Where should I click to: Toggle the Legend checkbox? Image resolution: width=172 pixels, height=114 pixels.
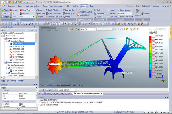tap(108, 10)
